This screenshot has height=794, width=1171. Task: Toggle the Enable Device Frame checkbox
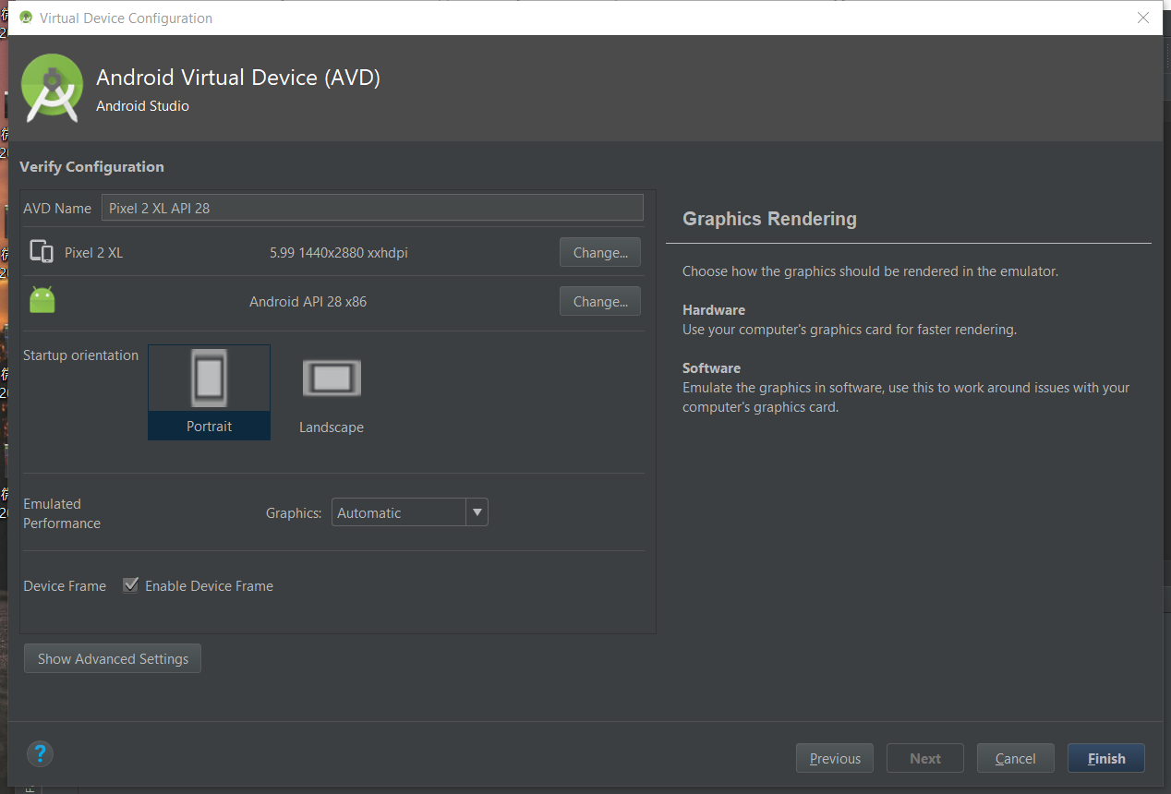pos(131,585)
